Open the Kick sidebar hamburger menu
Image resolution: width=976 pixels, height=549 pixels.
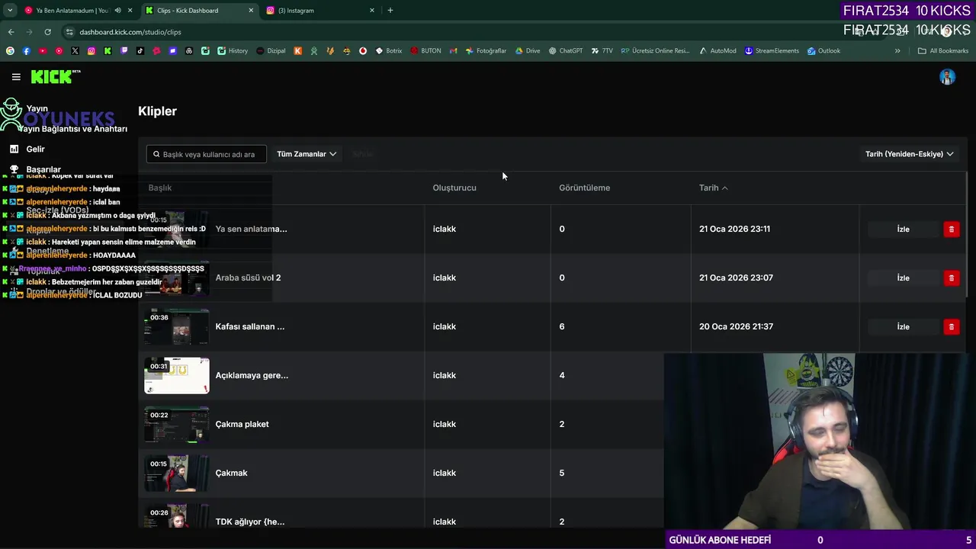click(16, 77)
